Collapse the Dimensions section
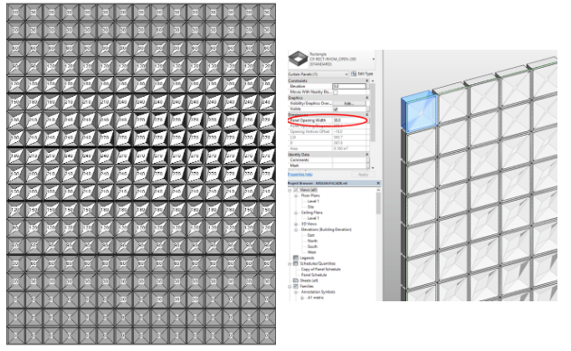This screenshot has width=571, height=351. tap(366, 114)
